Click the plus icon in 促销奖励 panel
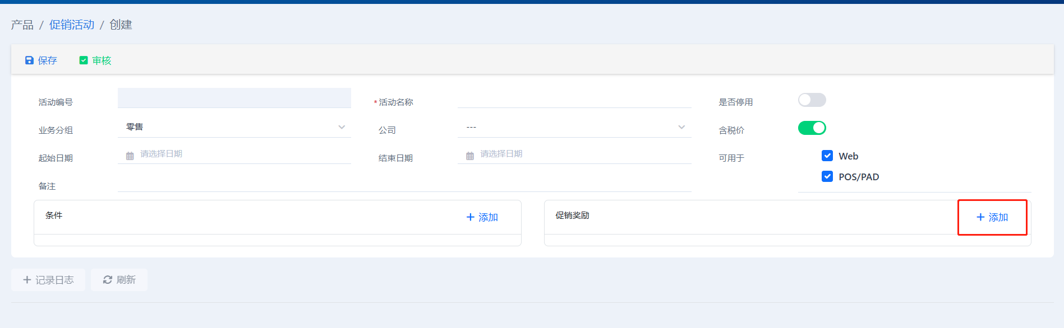 tap(980, 217)
